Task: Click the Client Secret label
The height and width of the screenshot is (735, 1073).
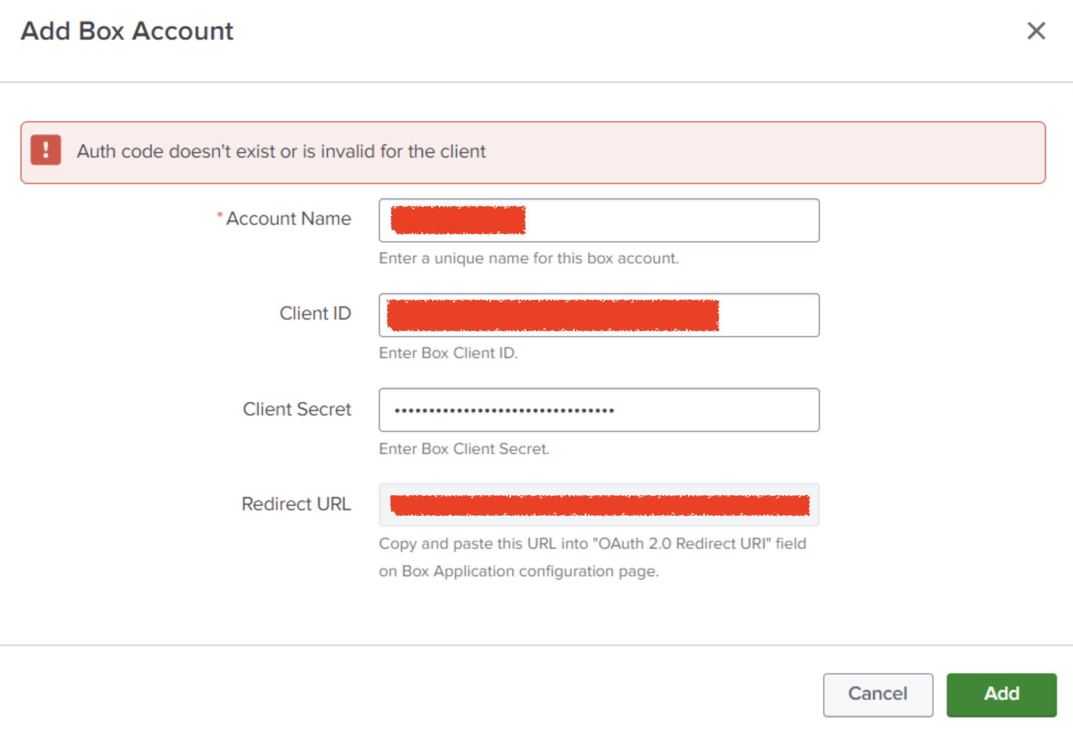Action: coord(297,409)
